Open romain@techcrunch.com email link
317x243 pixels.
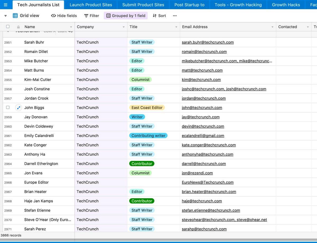tap(204, 52)
